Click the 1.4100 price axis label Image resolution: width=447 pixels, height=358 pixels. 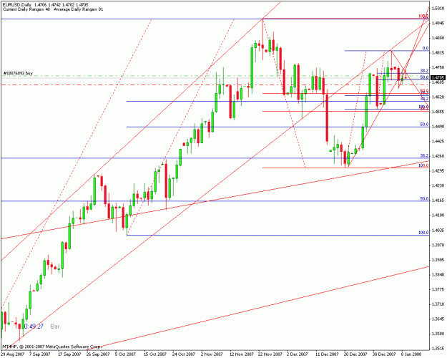tap(438, 216)
